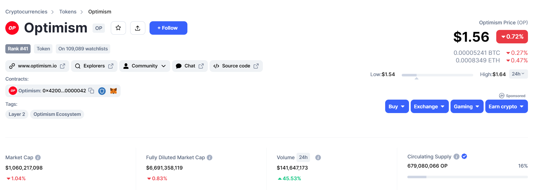Open the 24h price range dropdown
The width and height of the screenshot is (533, 190).
518,74
